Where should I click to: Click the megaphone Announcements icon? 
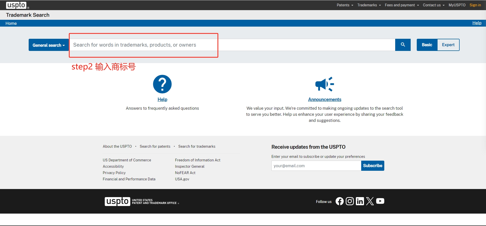click(x=325, y=84)
